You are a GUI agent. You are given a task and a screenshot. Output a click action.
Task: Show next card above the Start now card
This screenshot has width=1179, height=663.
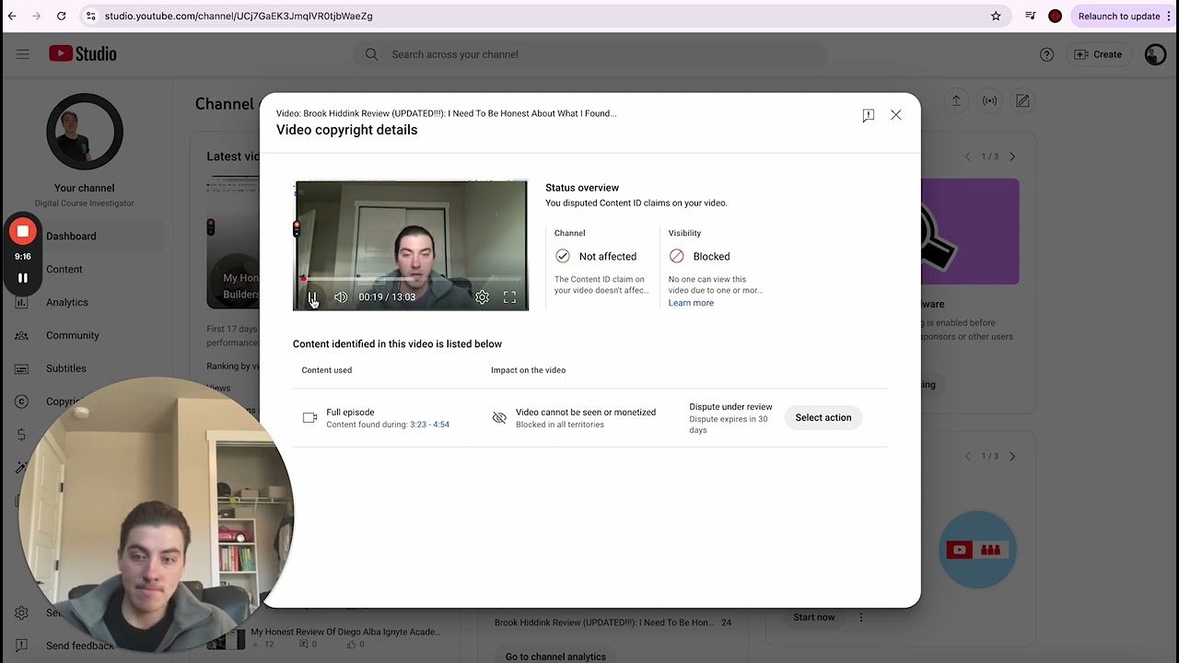click(x=1012, y=456)
